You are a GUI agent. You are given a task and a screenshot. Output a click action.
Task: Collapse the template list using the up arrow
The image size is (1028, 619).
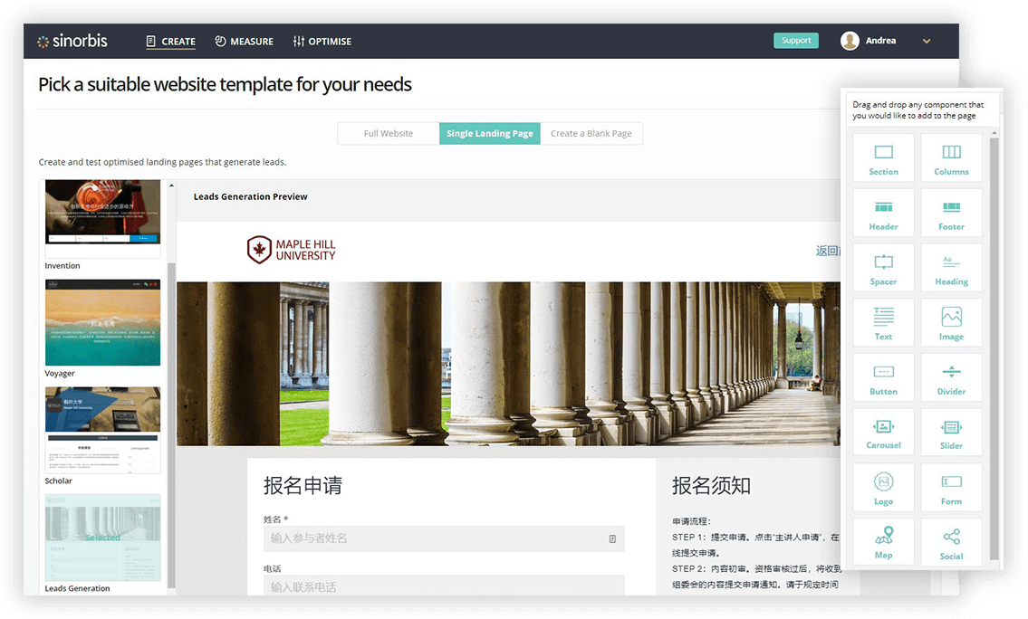(x=170, y=185)
